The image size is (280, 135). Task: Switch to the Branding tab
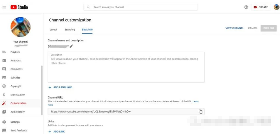tap(70, 30)
